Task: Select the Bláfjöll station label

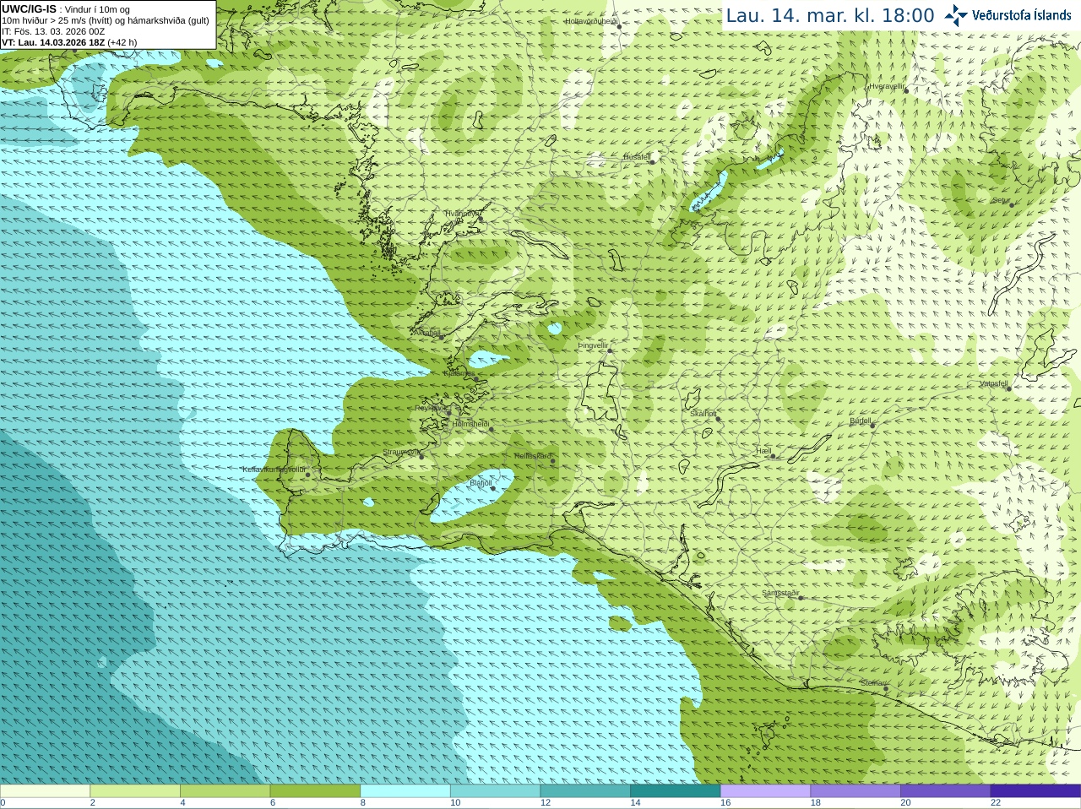Action: click(x=481, y=483)
